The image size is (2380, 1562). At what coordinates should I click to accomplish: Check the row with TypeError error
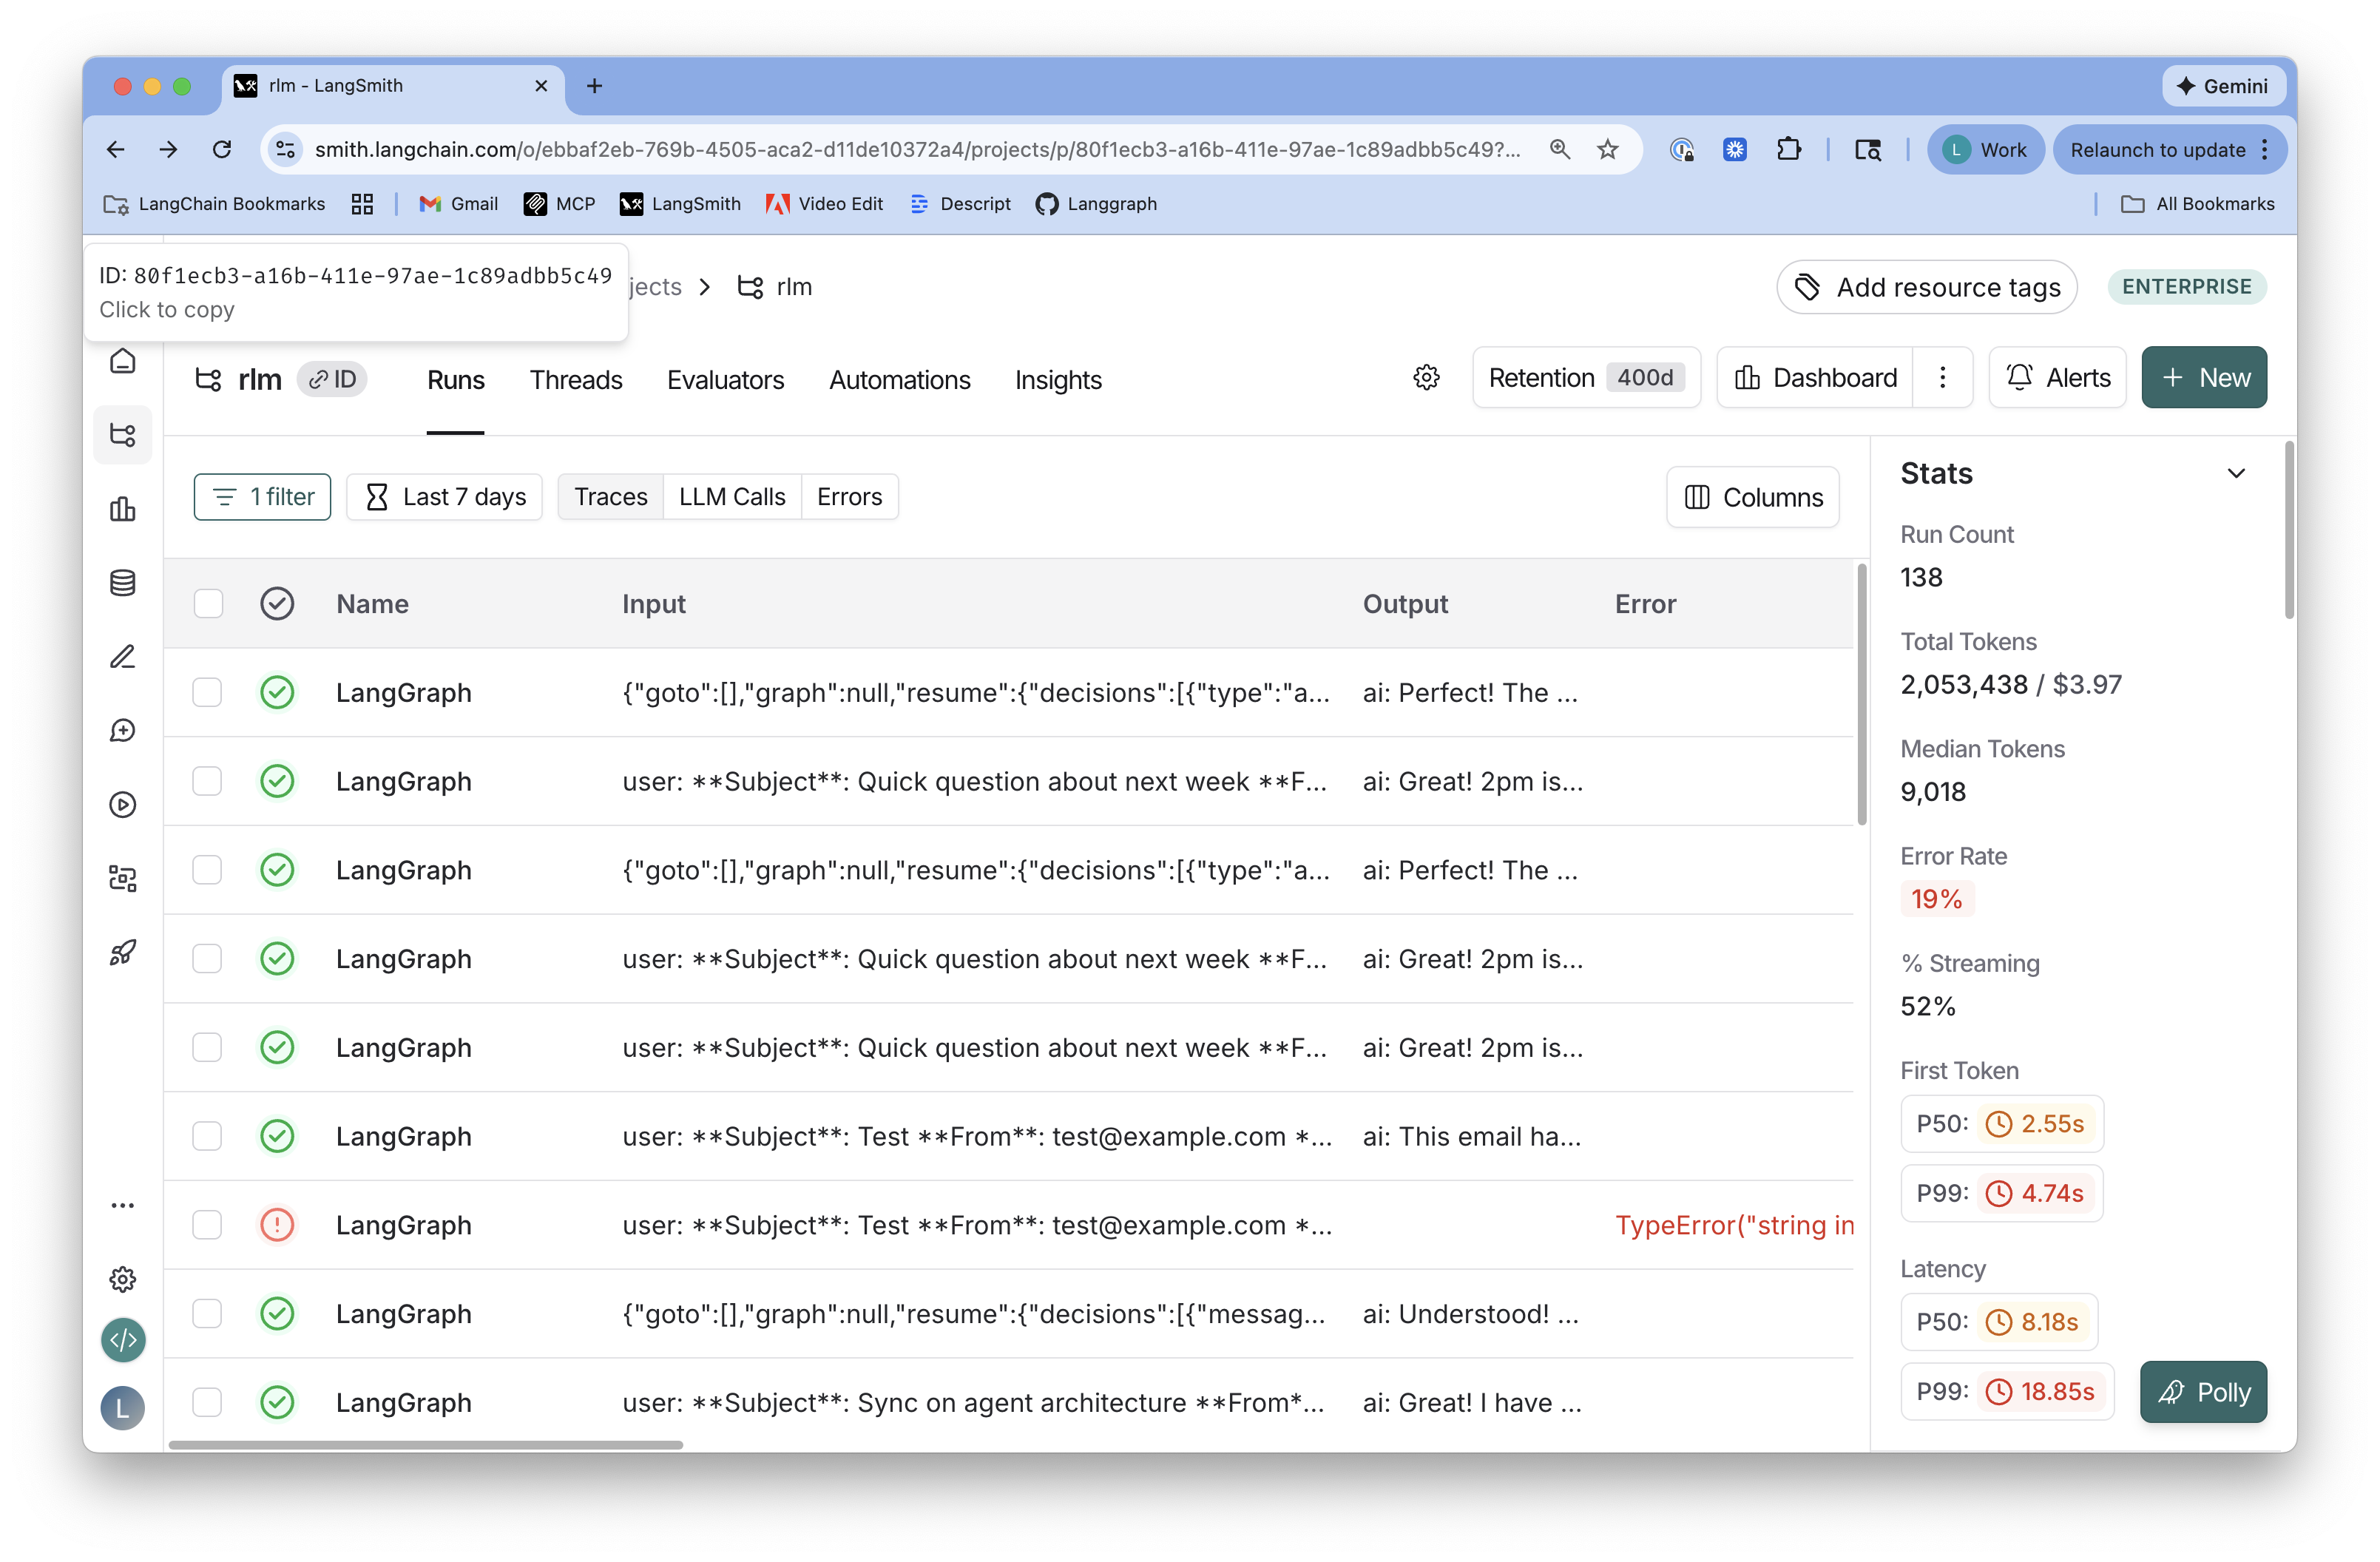pyautogui.click(x=207, y=1225)
